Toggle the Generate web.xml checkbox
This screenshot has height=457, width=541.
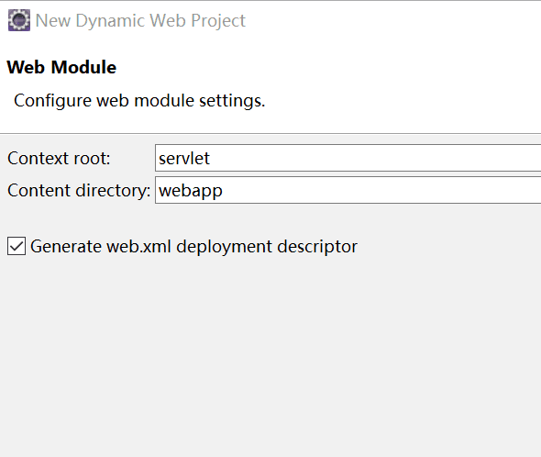pyautogui.click(x=17, y=246)
